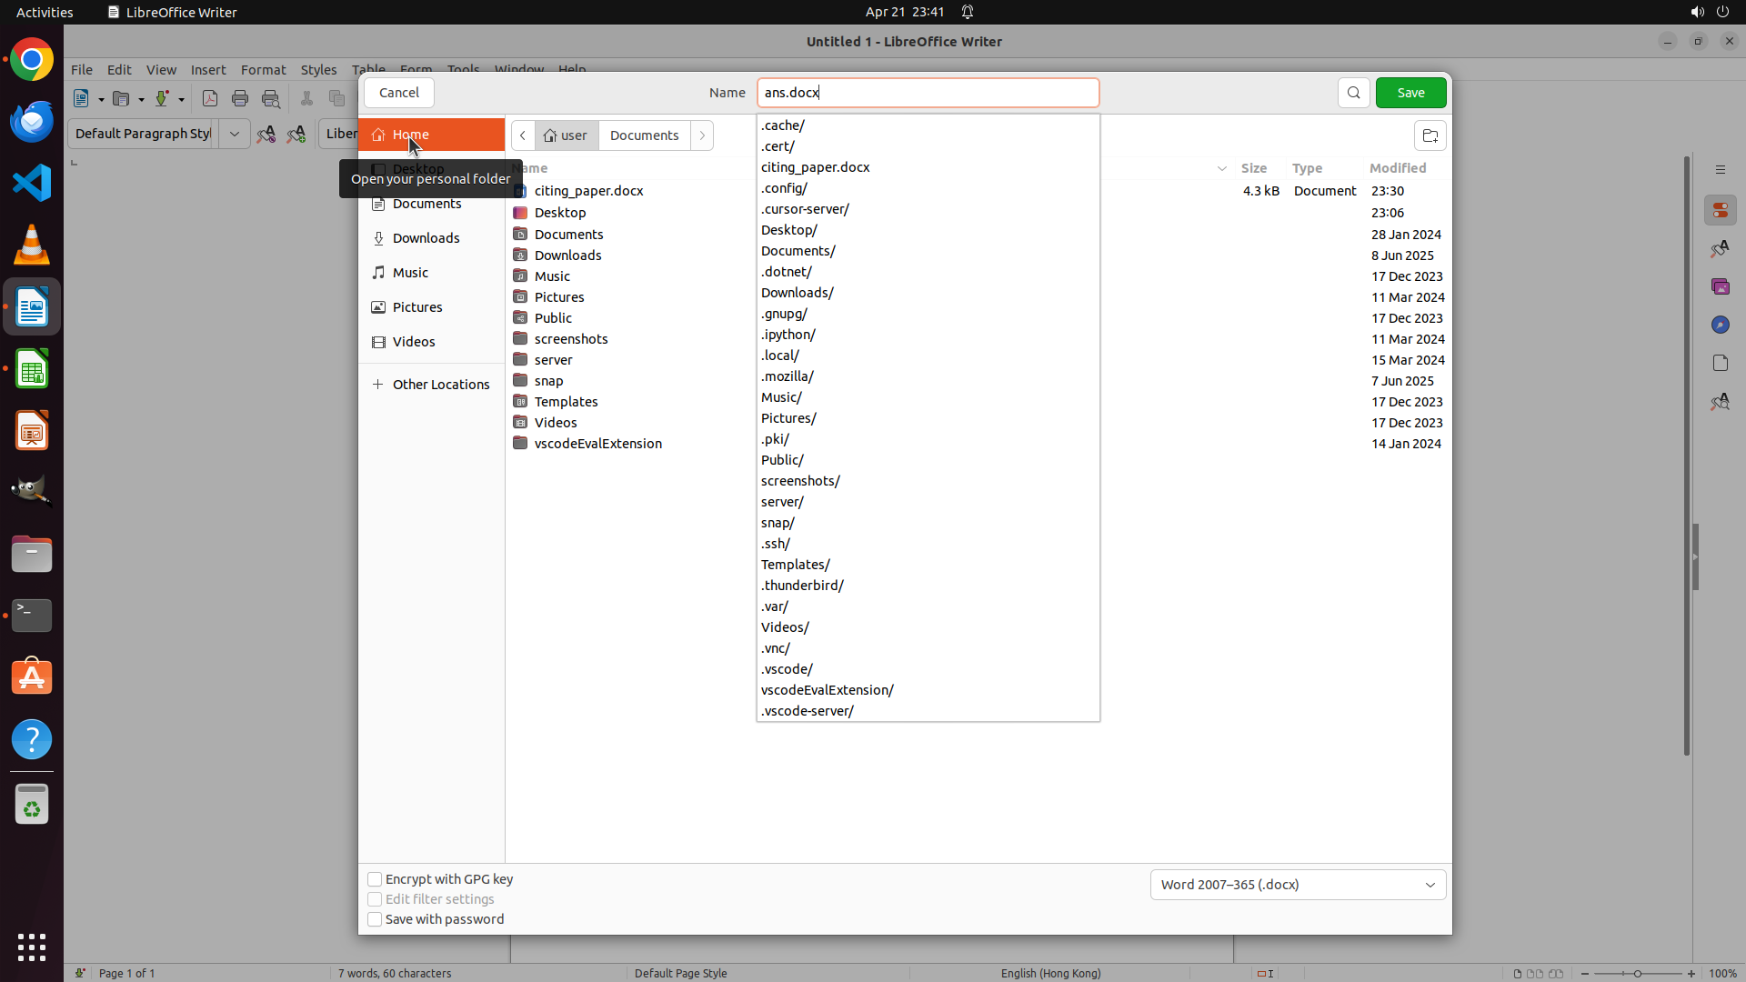Click the Print toolbar icon

click(240, 98)
